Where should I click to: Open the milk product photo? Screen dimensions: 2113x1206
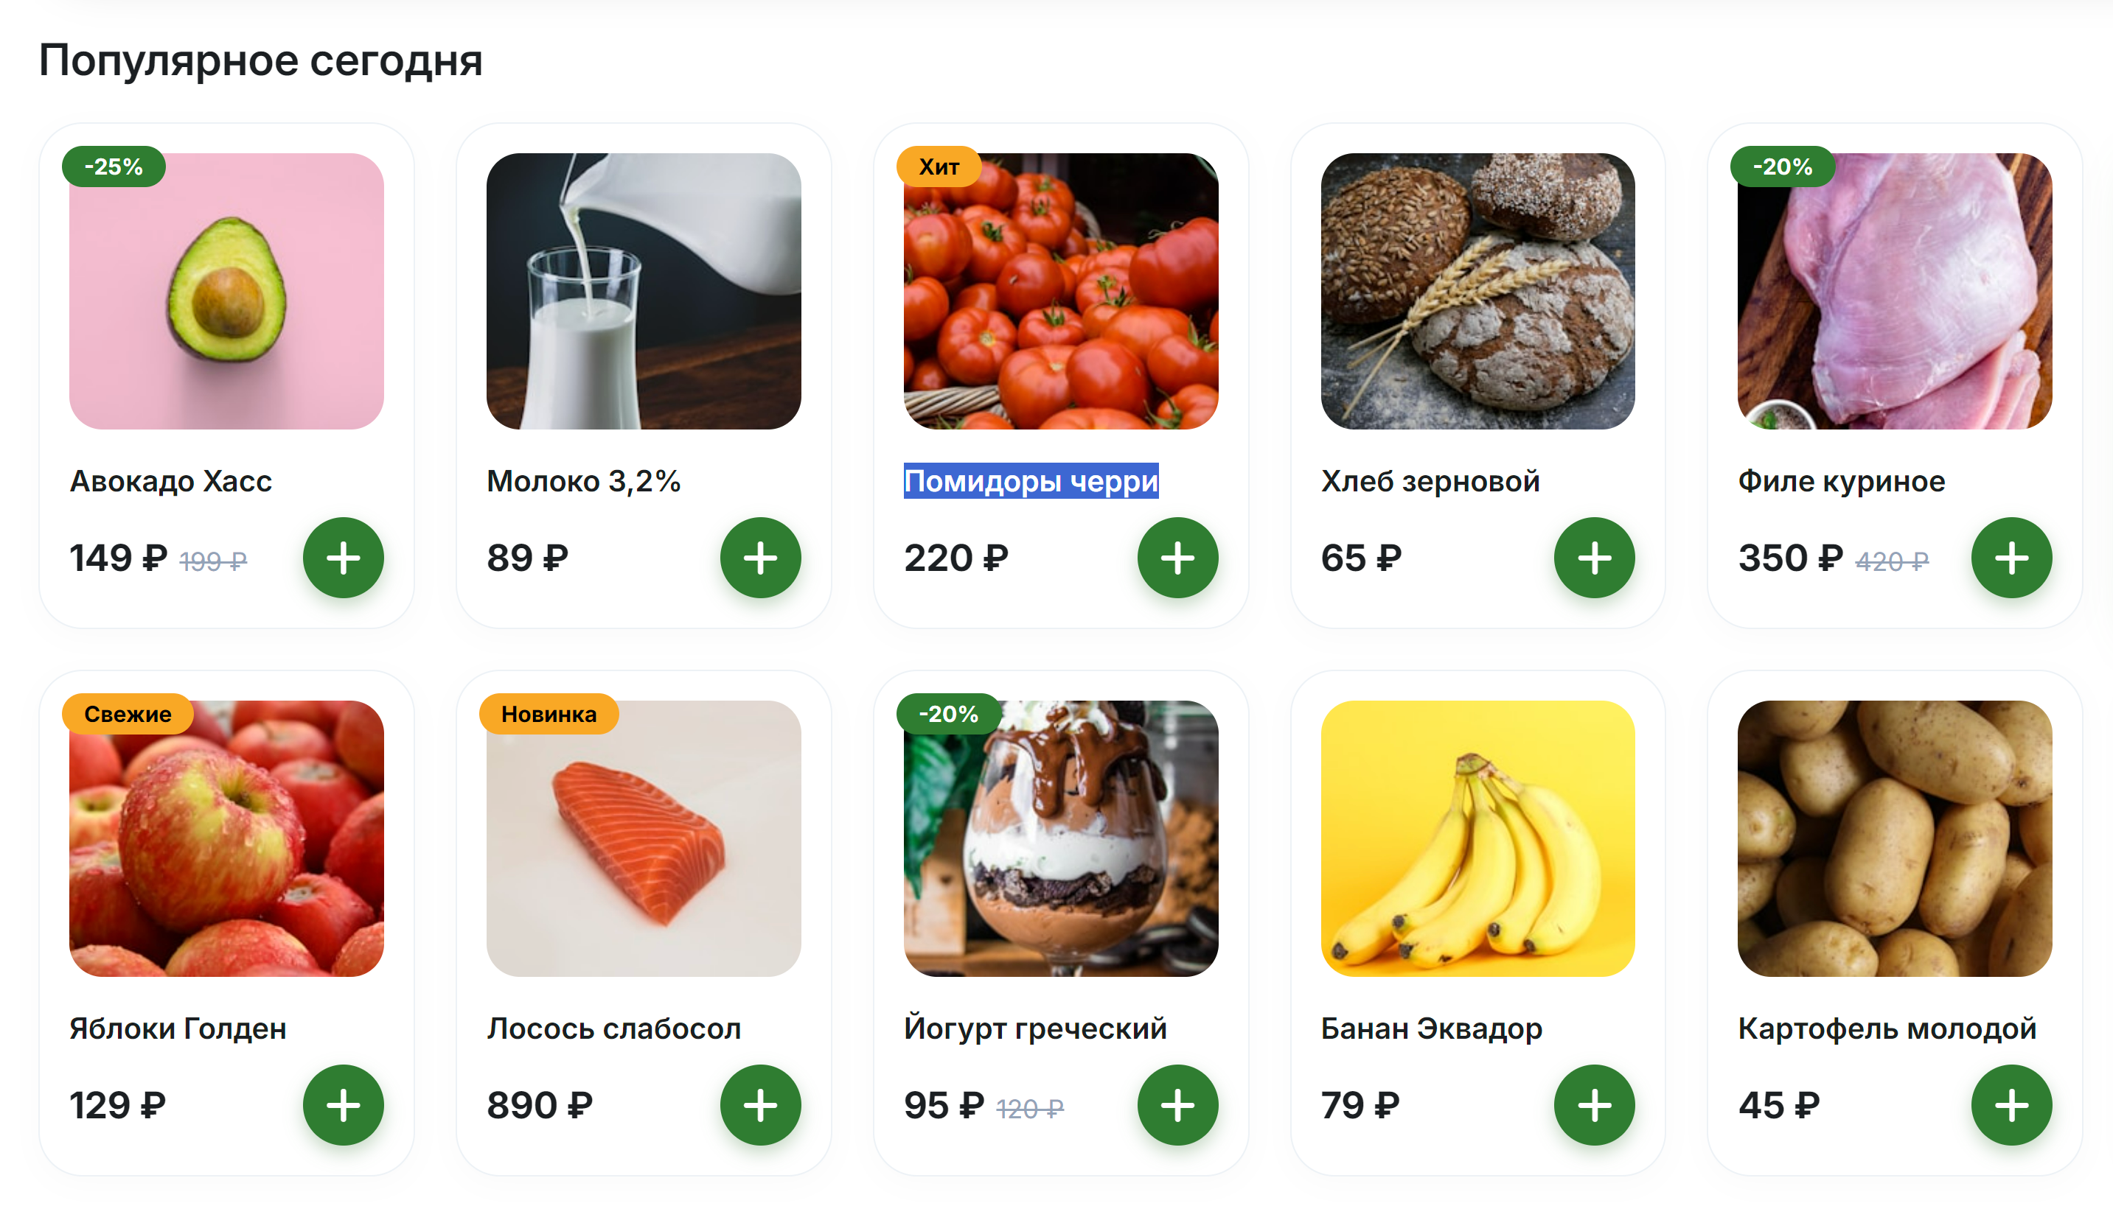(644, 291)
